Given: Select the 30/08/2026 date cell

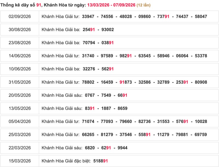Looking at the screenshot, I should pos(20,30).
